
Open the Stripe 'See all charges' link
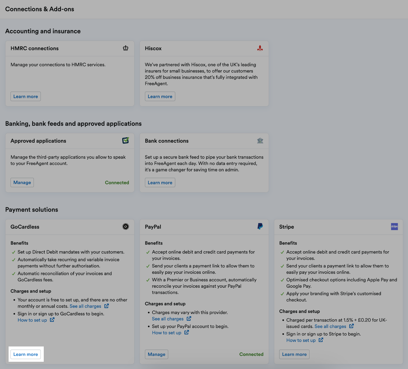pos(330,326)
